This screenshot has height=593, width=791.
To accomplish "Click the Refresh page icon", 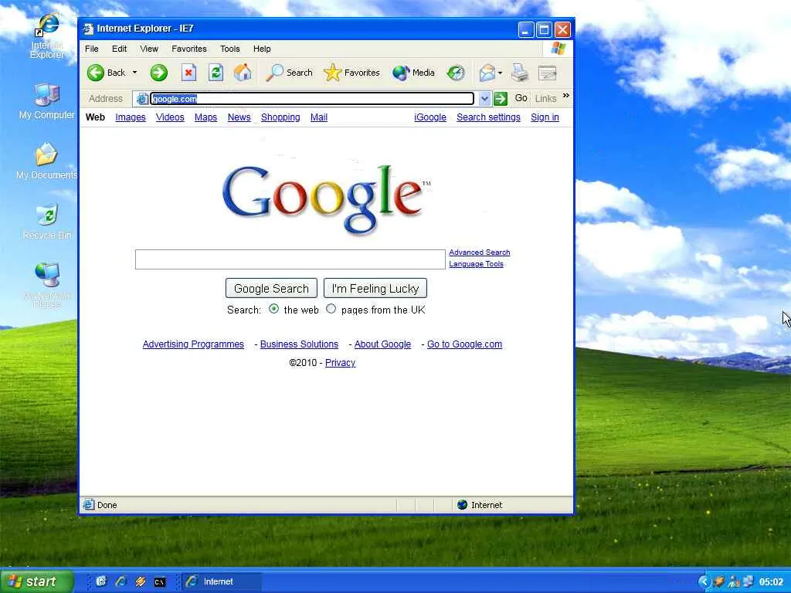I will (216, 73).
